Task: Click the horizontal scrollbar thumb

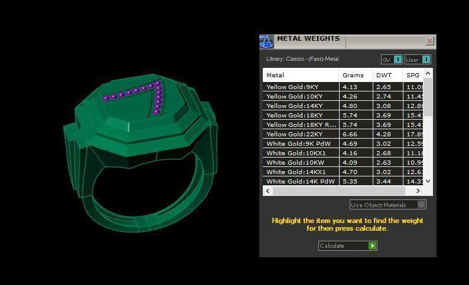Action: coord(339,191)
